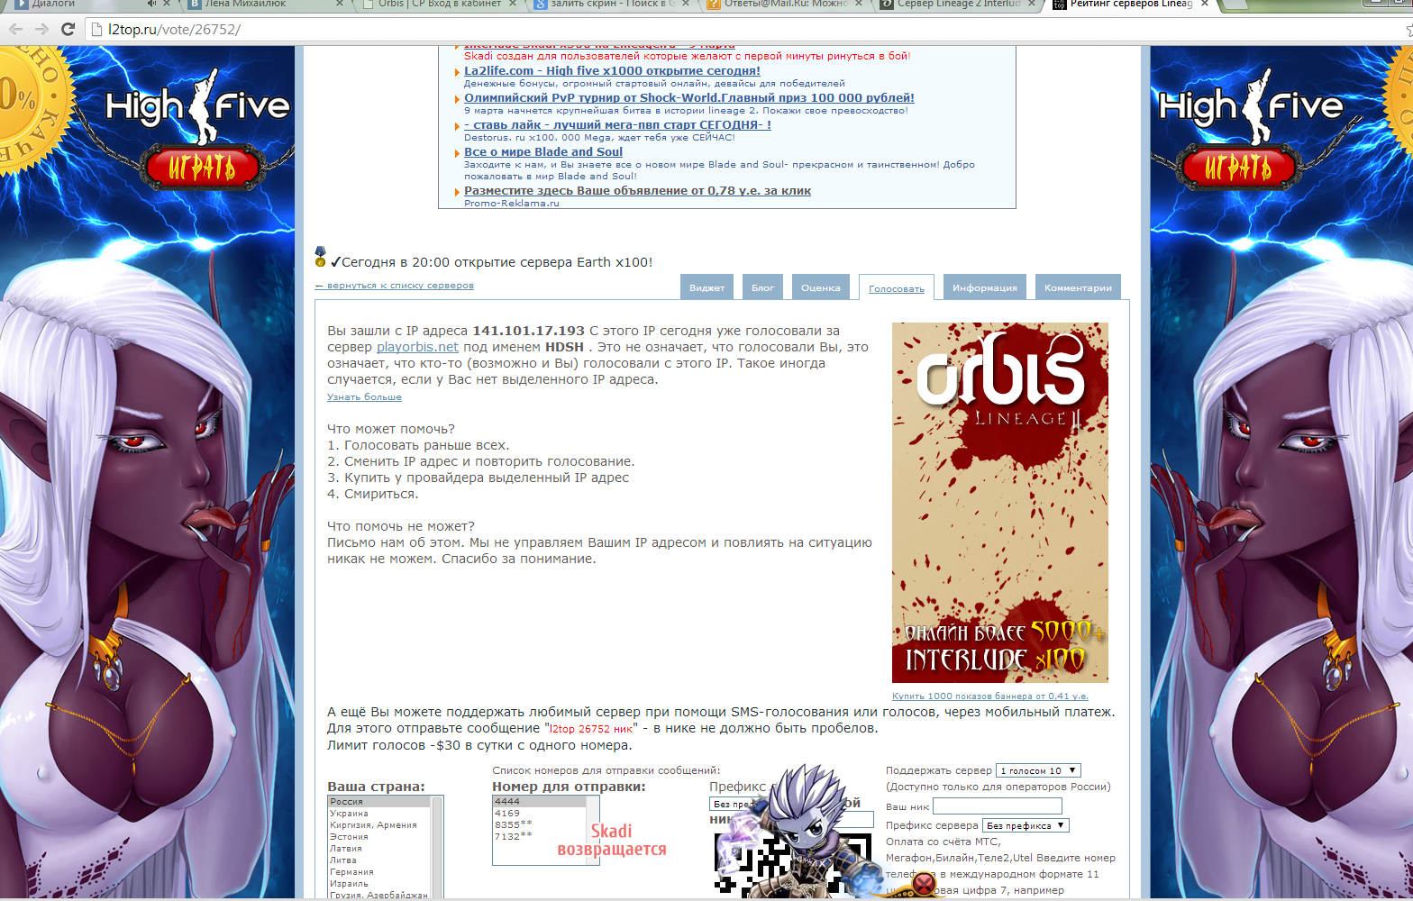This screenshot has height=901, width=1413.
Task: Close the Диалоги browser tab
Action: tap(166, 4)
